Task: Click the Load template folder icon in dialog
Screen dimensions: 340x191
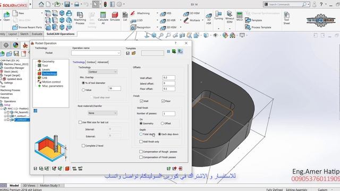Action: click(133, 53)
